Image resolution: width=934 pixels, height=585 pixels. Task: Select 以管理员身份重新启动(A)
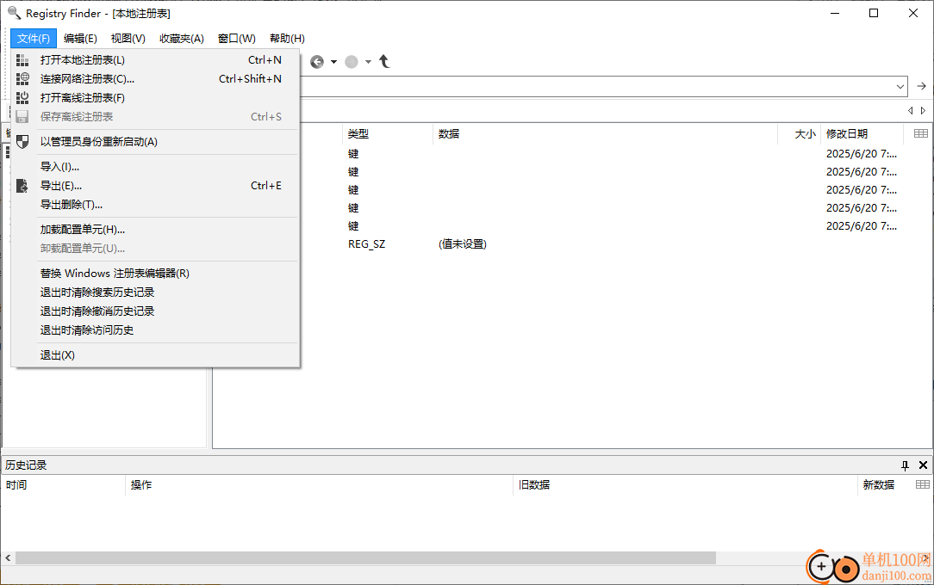pyautogui.click(x=155, y=142)
